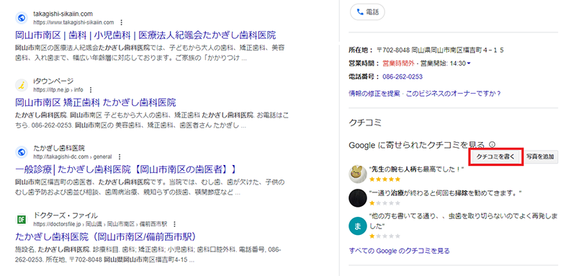Screen dimensions: 576x276
Task: Click このビジネスのオーナーですか？ link
Action: tap(454, 94)
